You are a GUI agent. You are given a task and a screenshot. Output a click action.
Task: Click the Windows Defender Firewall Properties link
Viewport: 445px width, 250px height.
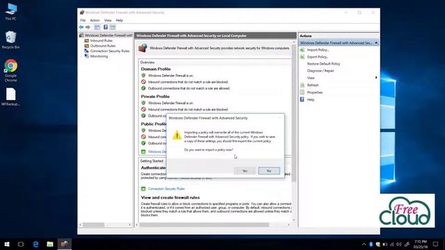tap(157, 152)
